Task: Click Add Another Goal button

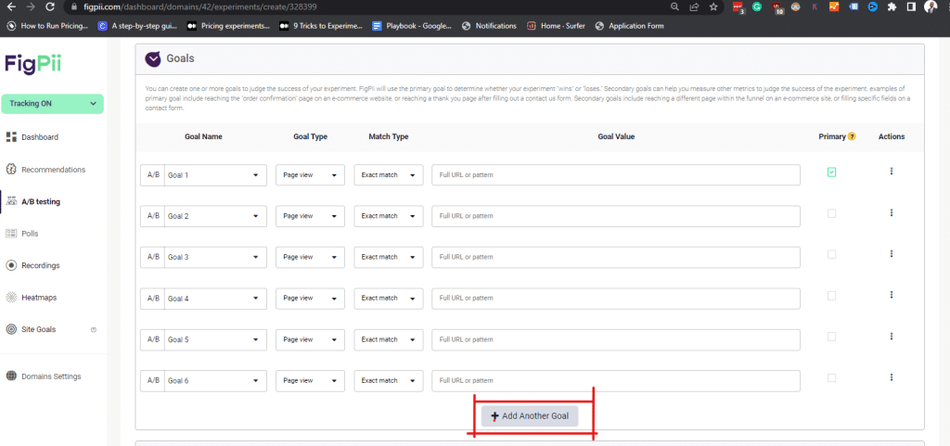Action: click(x=530, y=416)
